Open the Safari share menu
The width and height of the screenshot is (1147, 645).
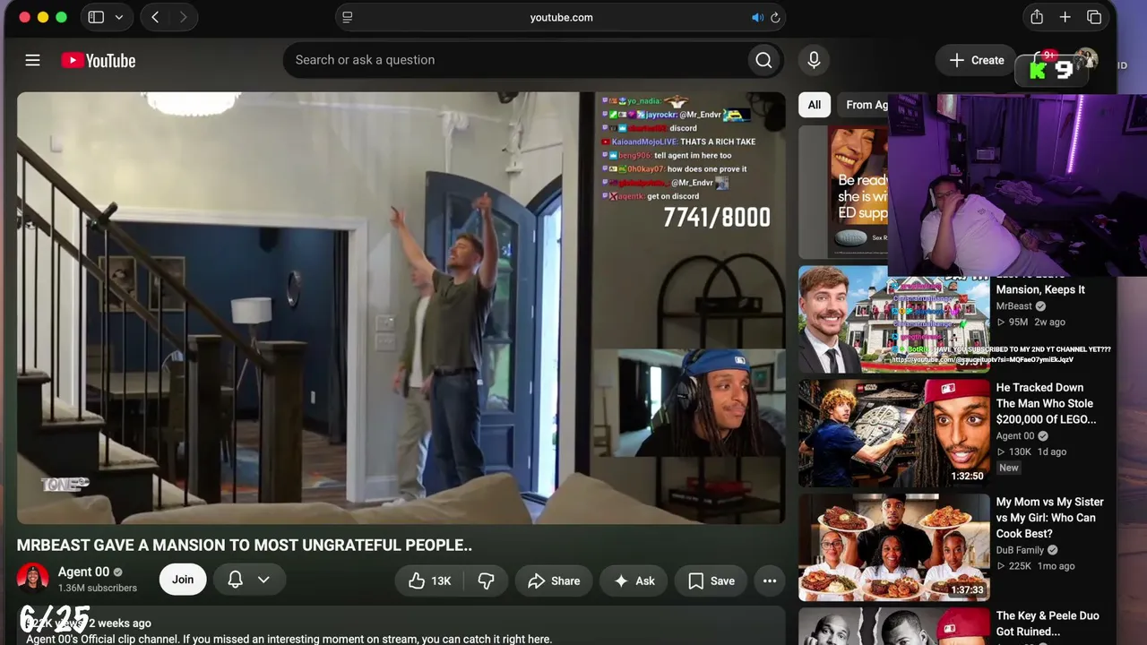(x=1037, y=17)
